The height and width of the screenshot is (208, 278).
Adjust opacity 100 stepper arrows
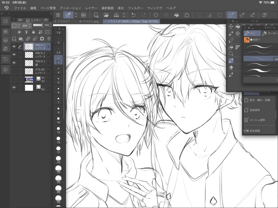(x=50, y=25)
